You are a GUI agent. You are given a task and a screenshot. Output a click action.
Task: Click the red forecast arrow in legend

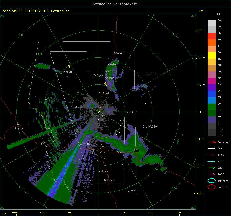point(211,142)
